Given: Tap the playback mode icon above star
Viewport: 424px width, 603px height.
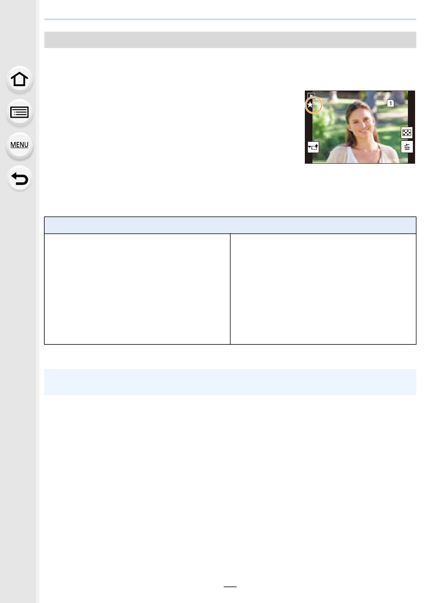Looking at the screenshot, I should (x=312, y=95).
